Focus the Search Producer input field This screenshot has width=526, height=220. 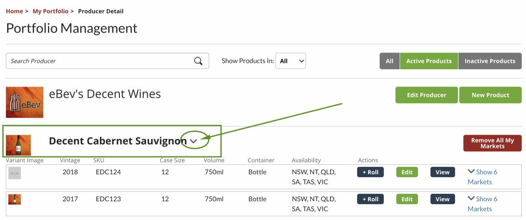tap(100, 61)
